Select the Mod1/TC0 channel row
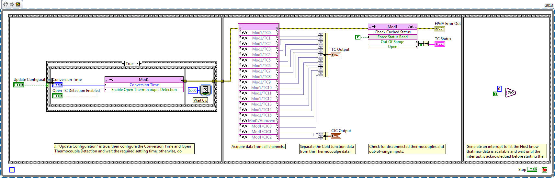 pos(258,32)
